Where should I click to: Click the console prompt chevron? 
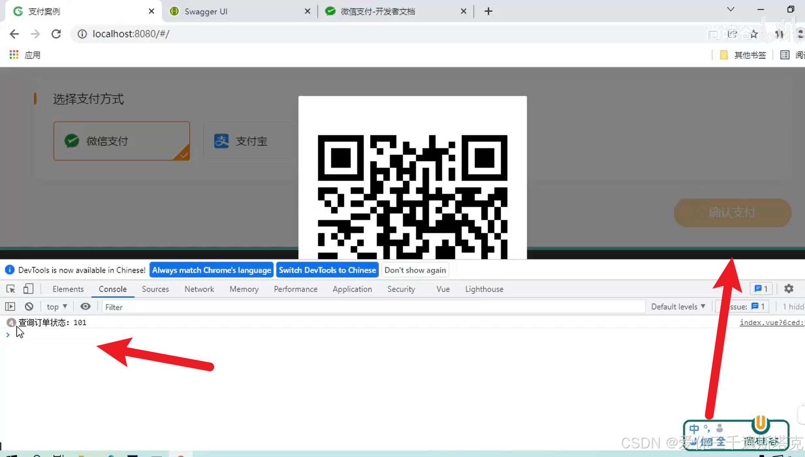coord(8,335)
